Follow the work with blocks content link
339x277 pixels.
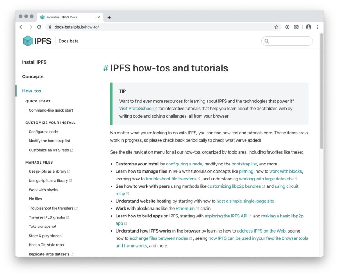286,171
